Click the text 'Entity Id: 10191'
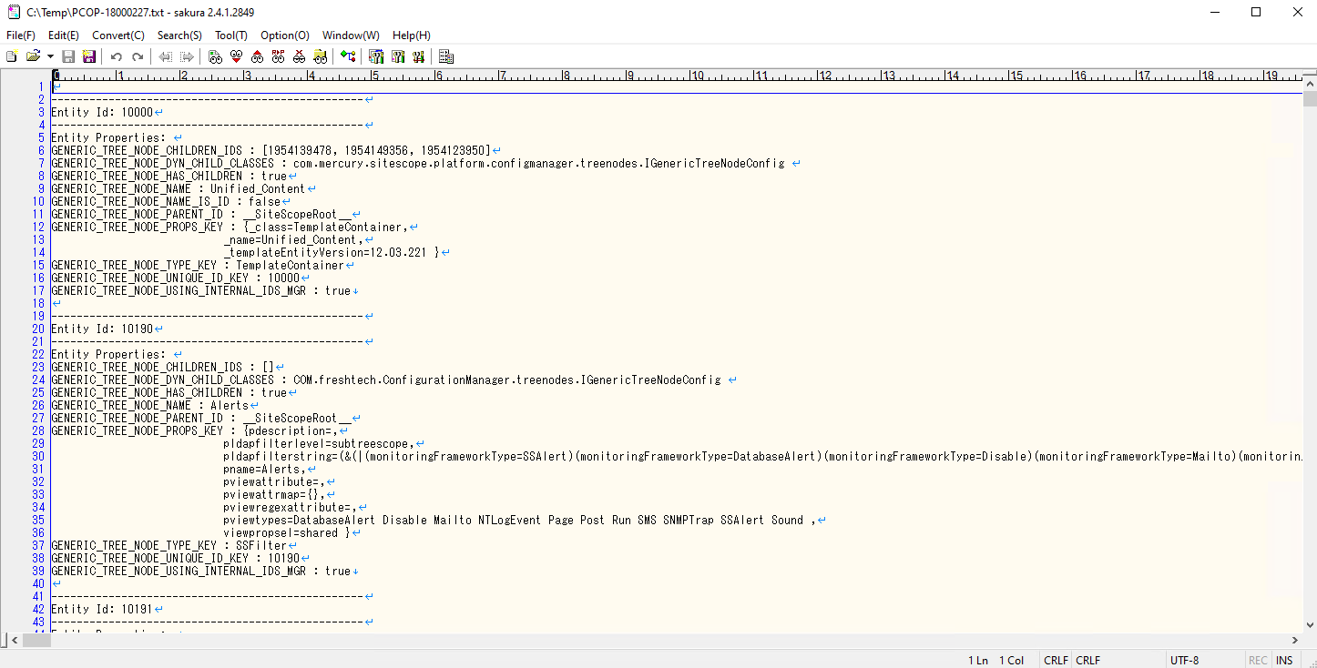Screen dimensions: 1317x668 click(x=102, y=609)
